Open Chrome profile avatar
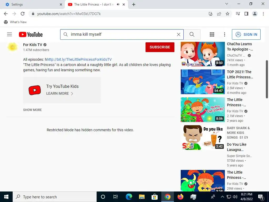269x202 pixels. pyautogui.click(x=255, y=14)
